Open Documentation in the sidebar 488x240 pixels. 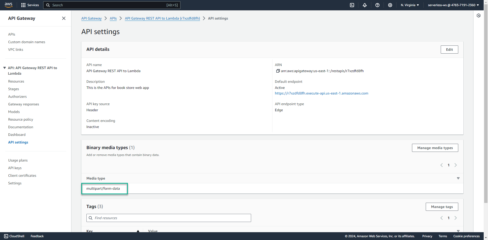pyautogui.click(x=21, y=127)
